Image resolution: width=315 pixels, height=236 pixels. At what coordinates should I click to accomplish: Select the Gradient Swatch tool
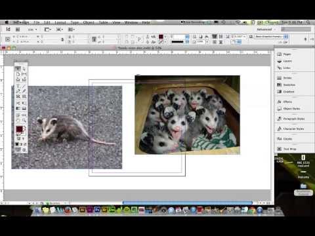click(x=18, y=108)
